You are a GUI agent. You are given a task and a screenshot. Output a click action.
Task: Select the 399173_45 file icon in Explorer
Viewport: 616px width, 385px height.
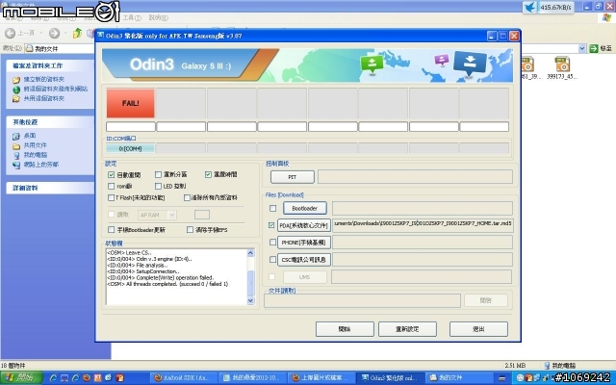562,68
